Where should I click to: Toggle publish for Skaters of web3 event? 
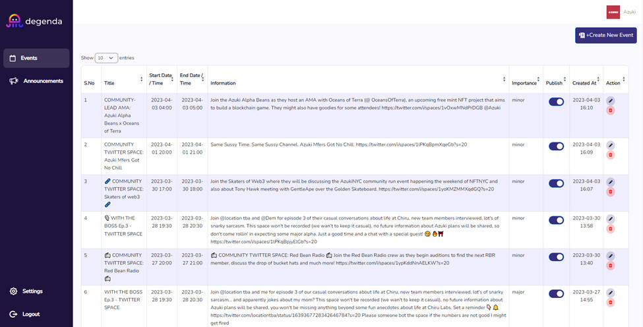coord(556,183)
